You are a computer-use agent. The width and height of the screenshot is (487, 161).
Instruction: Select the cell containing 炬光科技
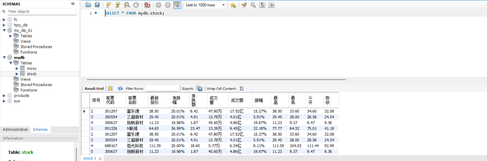pyautogui.click(x=137, y=146)
